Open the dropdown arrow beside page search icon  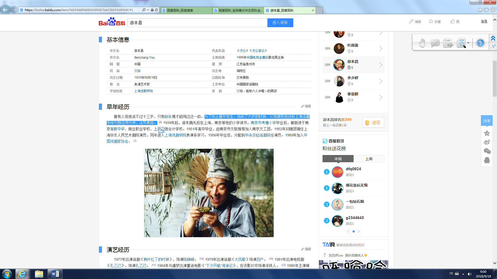point(468,43)
